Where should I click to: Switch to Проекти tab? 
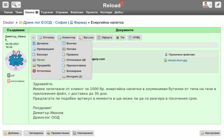pos(92,12)
